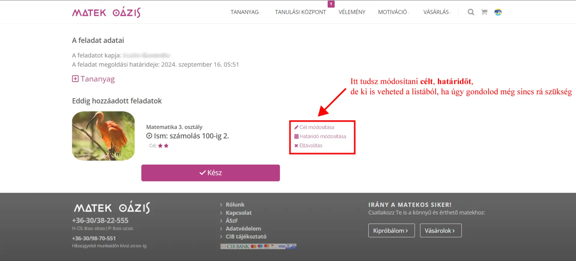Click the search magnifier icon
The width and height of the screenshot is (576, 261).
pos(471,12)
